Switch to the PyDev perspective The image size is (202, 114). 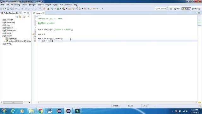[186, 9]
